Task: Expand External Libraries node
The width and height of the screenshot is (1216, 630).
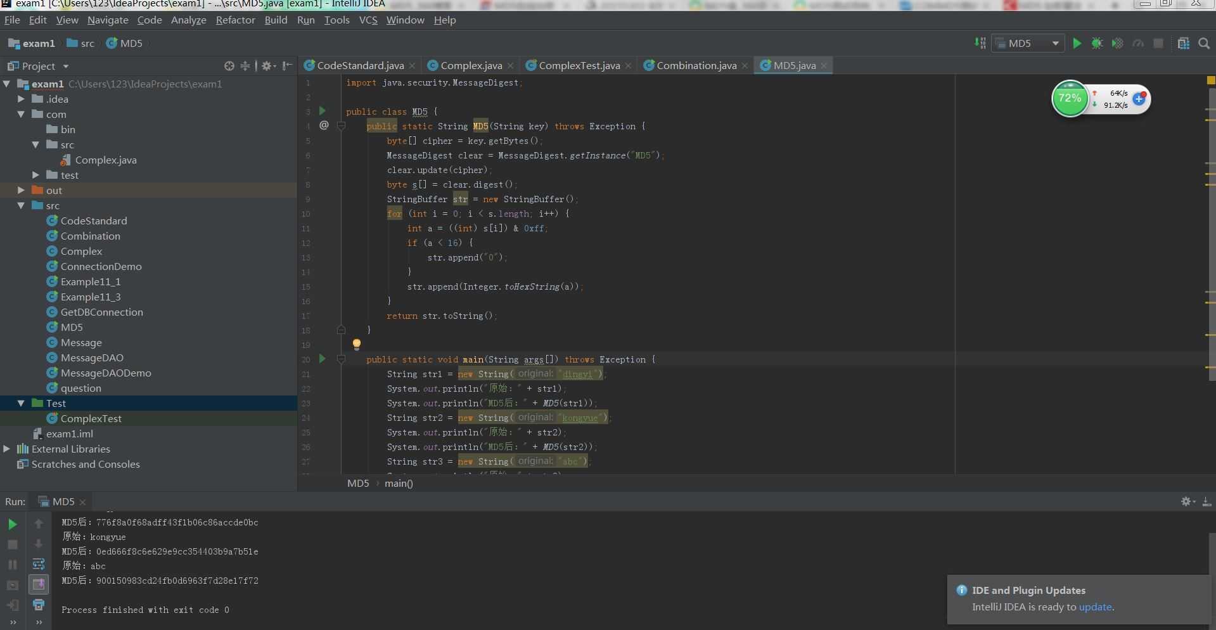Action: pyautogui.click(x=6, y=449)
